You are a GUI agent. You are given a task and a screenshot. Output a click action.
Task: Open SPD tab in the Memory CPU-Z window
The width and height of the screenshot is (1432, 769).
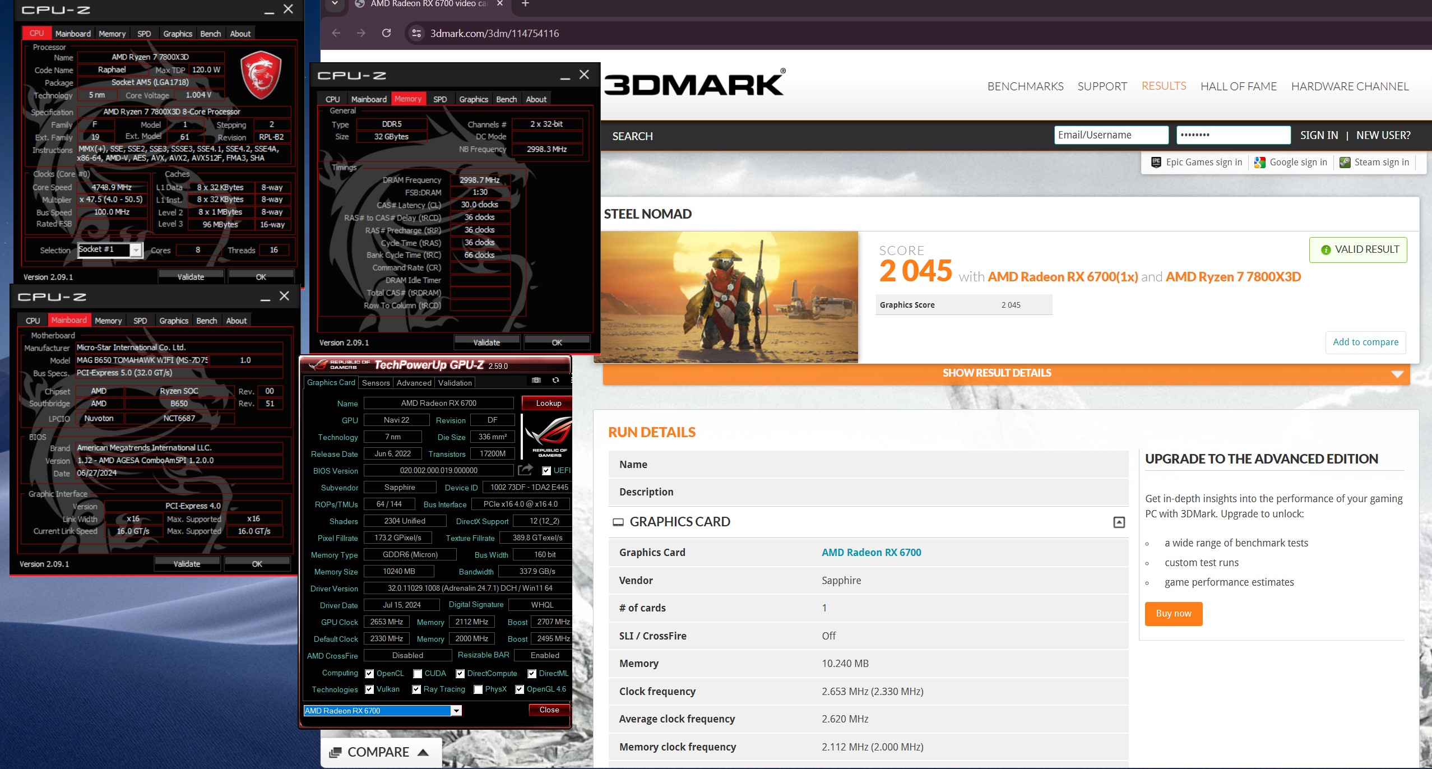[440, 99]
